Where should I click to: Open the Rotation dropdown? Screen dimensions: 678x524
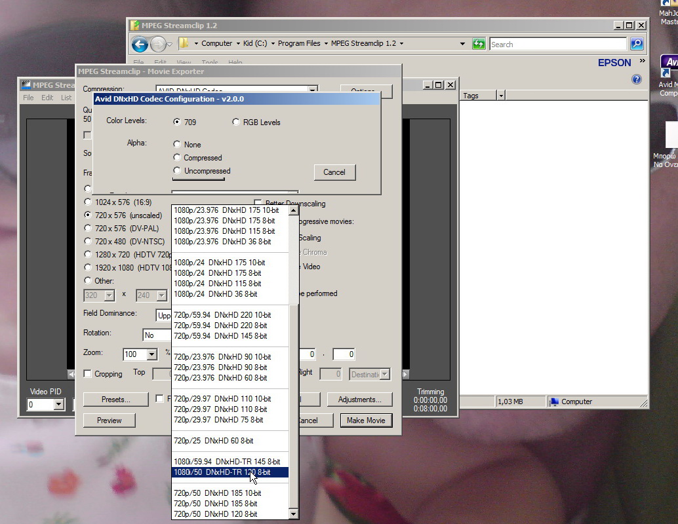[157, 335]
